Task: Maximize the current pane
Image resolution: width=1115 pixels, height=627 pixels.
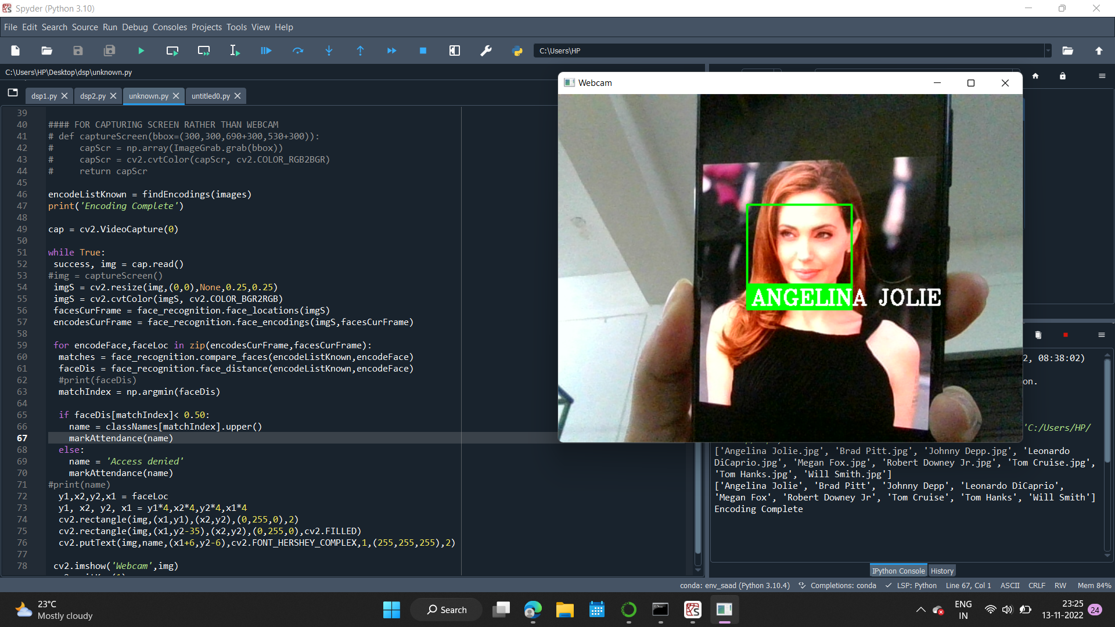Action: [455, 51]
